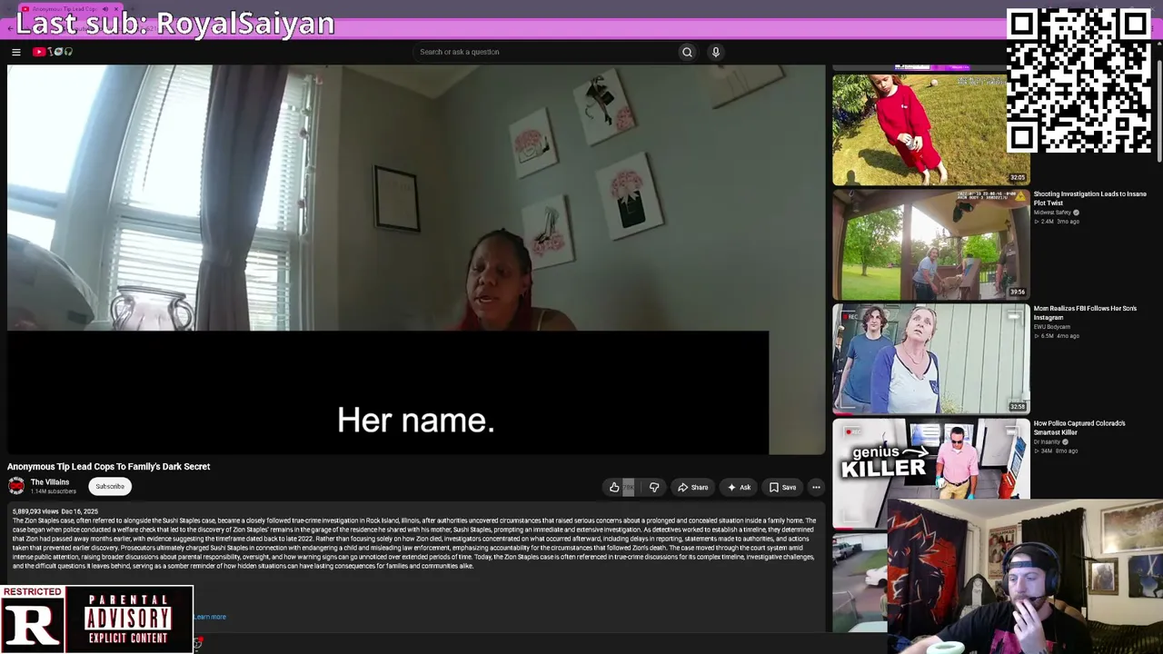Dislike the video with thumbs down

654,488
